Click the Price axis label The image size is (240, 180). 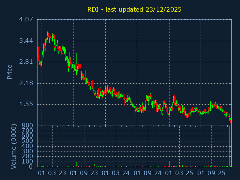pyautogui.click(x=10, y=72)
